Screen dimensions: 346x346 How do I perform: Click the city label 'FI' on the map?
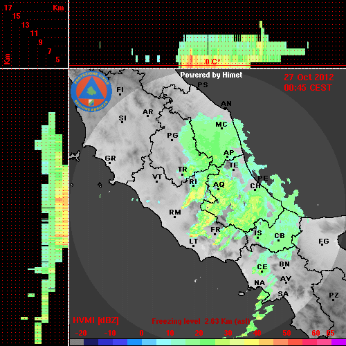[x=120, y=89]
